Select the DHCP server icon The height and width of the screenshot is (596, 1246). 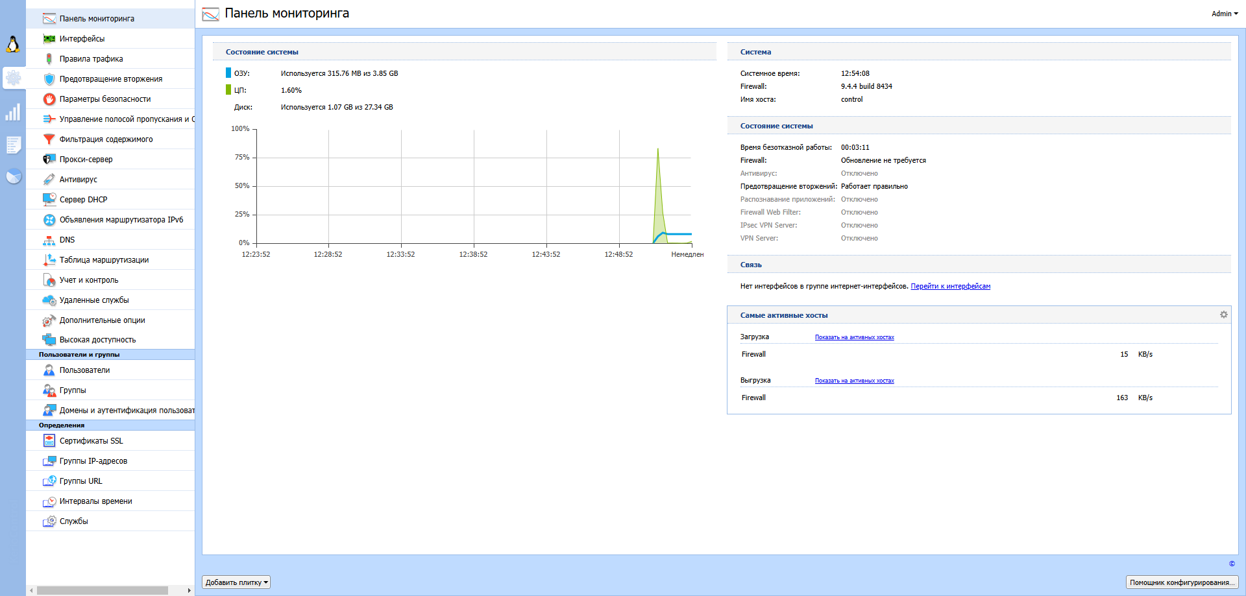49,200
